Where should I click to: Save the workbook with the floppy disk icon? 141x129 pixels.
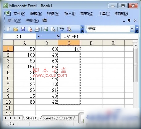(x=23, y=29)
